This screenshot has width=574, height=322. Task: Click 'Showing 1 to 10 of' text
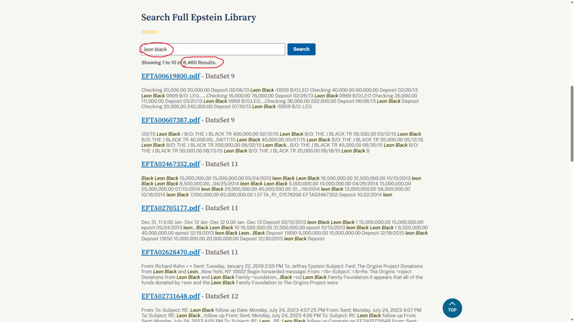(x=162, y=62)
